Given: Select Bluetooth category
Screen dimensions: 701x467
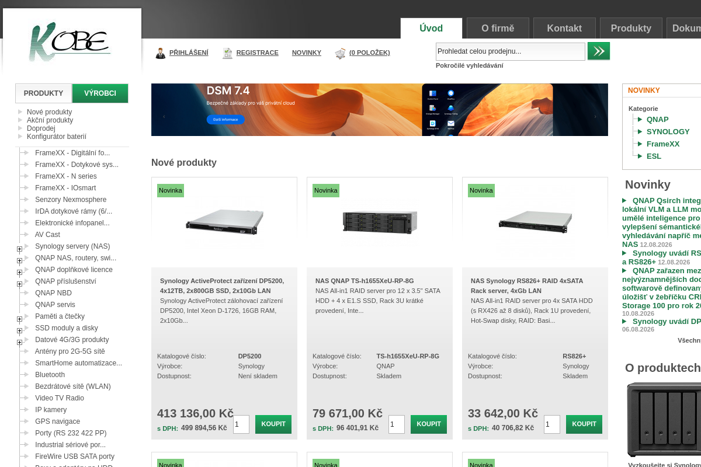Looking at the screenshot, I should pos(50,375).
